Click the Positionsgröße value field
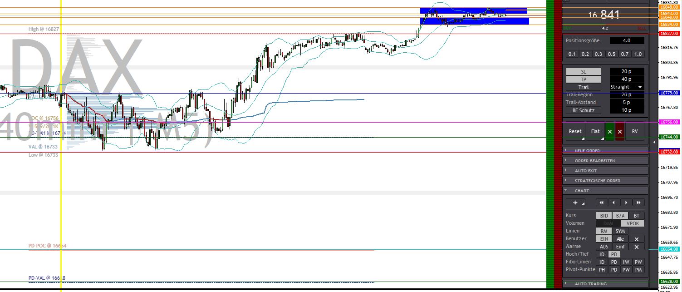 (627, 40)
